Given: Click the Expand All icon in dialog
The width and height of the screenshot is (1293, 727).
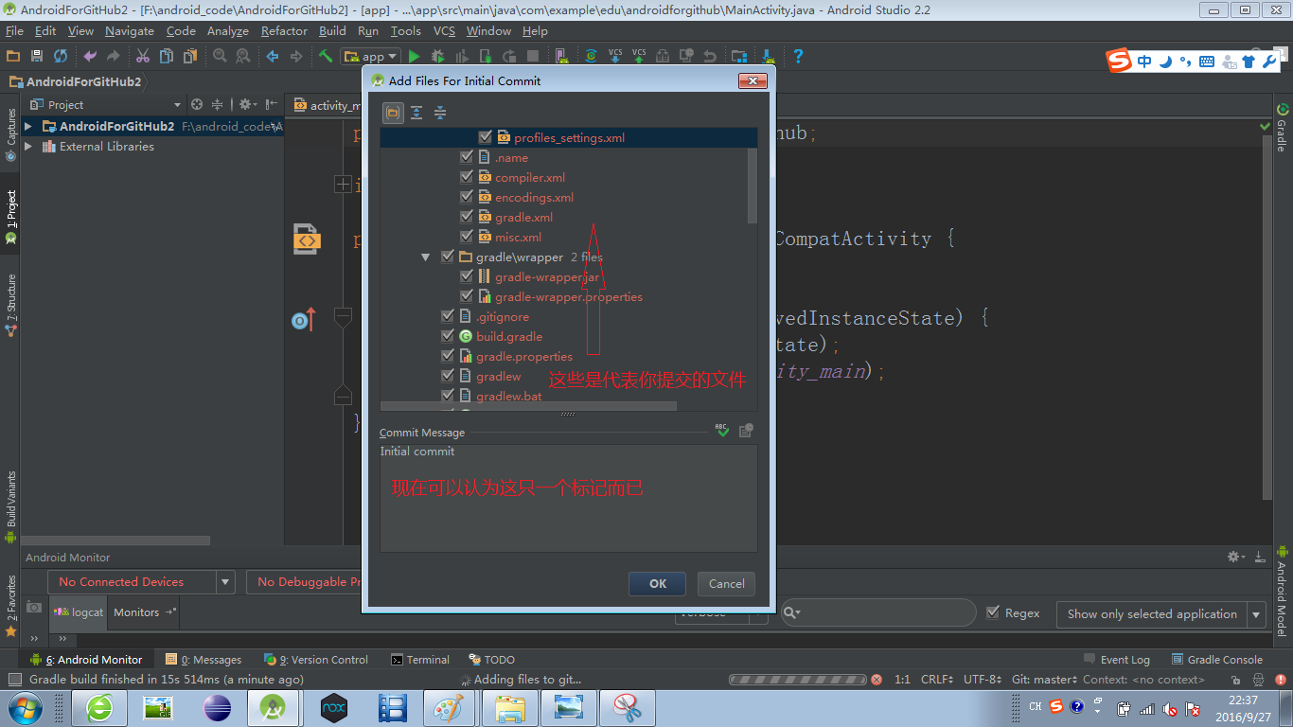Looking at the screenshot, I should pyautogui.click(x=416, y=113).
